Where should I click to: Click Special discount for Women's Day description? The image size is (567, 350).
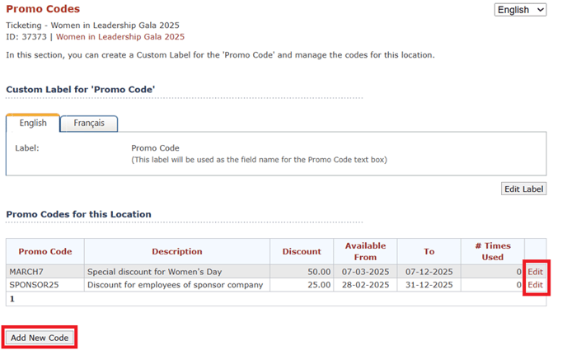(154, 272)
